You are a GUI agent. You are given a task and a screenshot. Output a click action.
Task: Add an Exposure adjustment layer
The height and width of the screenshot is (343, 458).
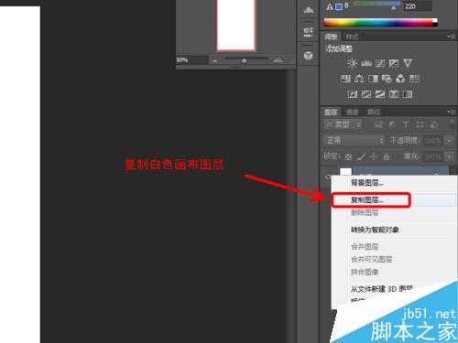394,63
